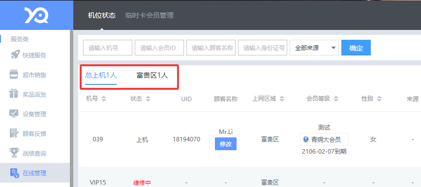Open 快捷服务 rocket icon in sidebar
Viewport: 421px width, 187px height.
point(15,55)
